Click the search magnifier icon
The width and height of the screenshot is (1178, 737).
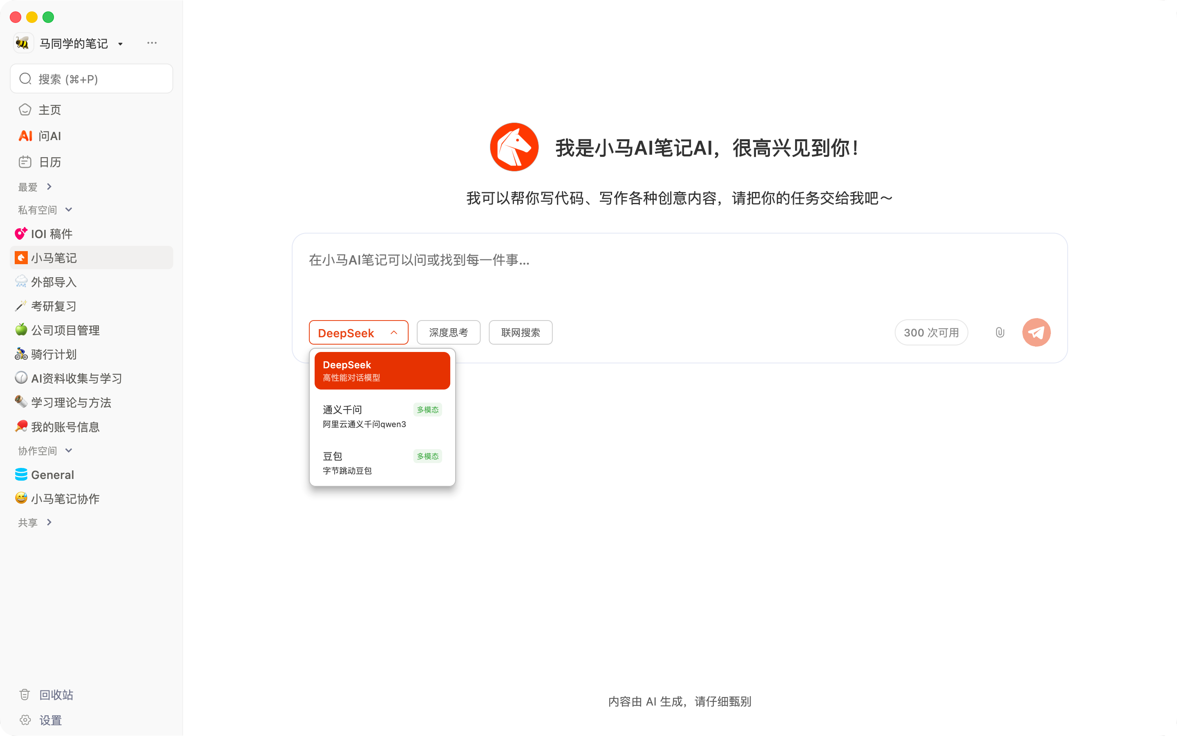click(25, 79)
